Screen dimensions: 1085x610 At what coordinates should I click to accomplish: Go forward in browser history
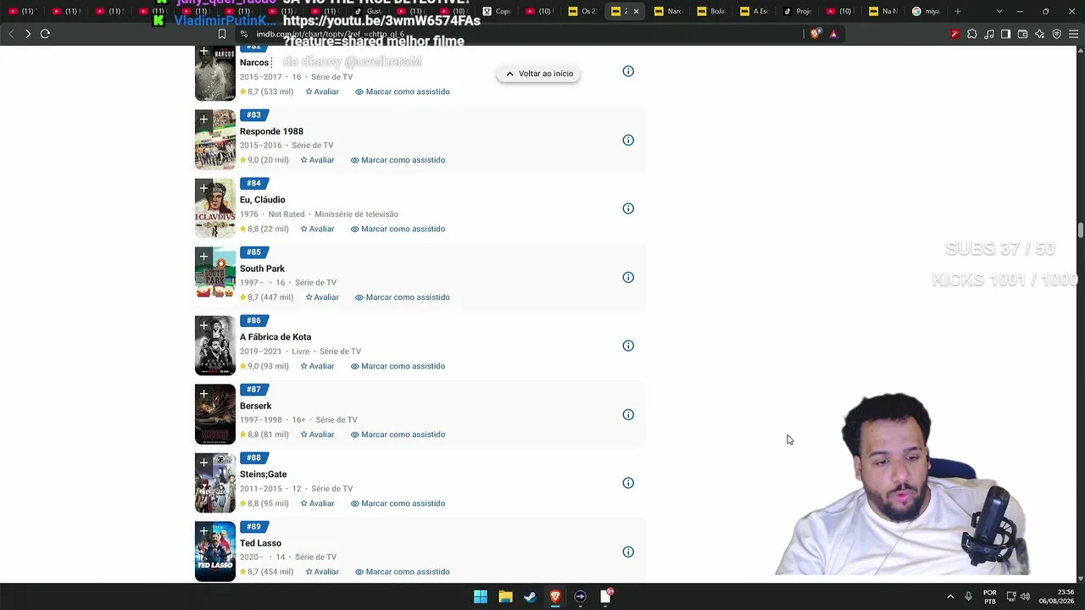(28, 34)
